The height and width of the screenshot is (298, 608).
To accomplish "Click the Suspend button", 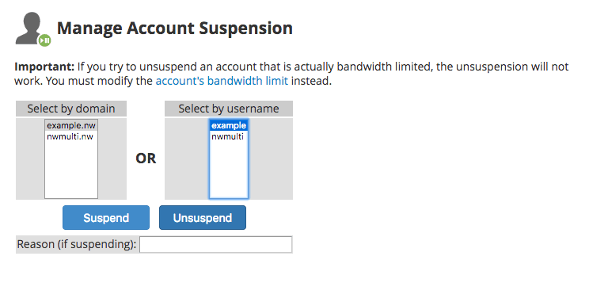I will (x=106, y=218).
